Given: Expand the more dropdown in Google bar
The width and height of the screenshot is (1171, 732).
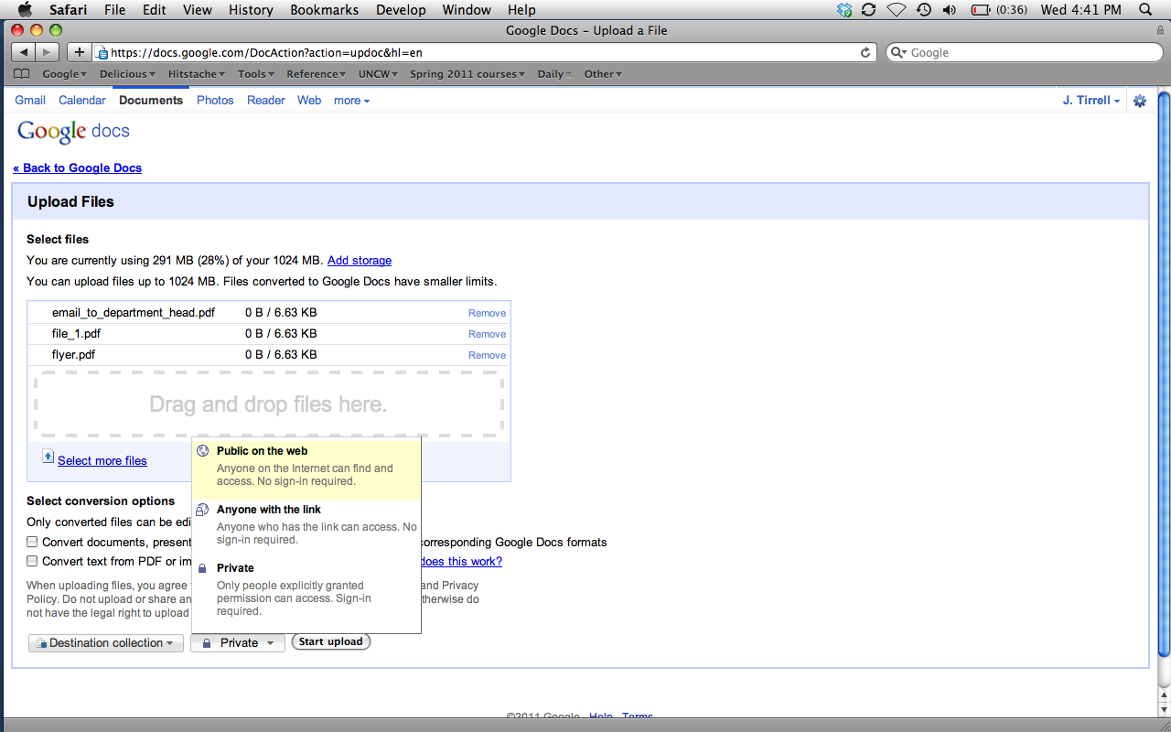Looking at the screenshot, I should click(352, 101).
